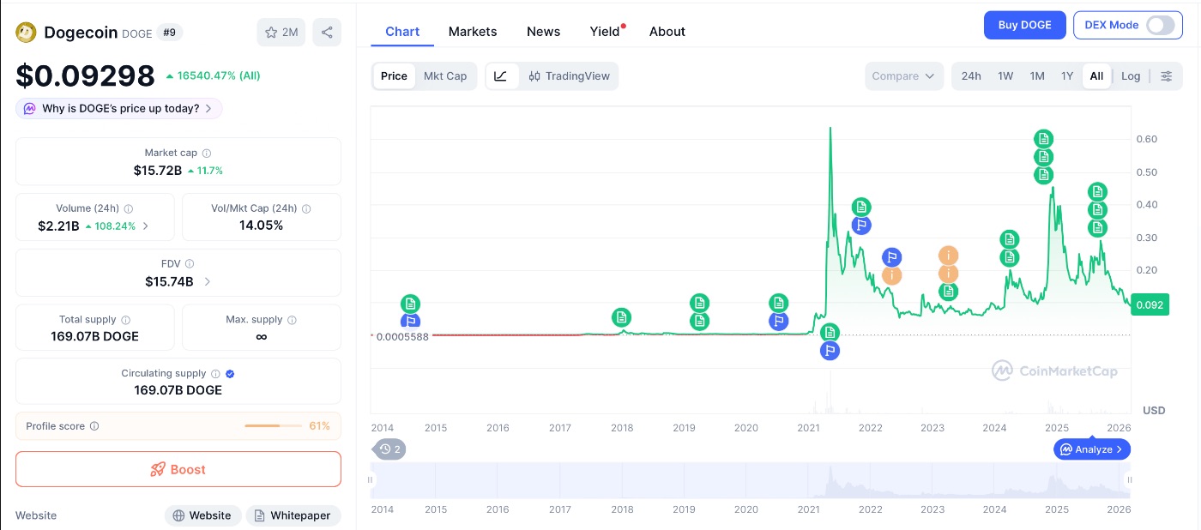Enable Log scale on the chart
Image resolution: width=1201 pixels, height=530 pixels.
pyautogui.click(x=1131, y=76)
